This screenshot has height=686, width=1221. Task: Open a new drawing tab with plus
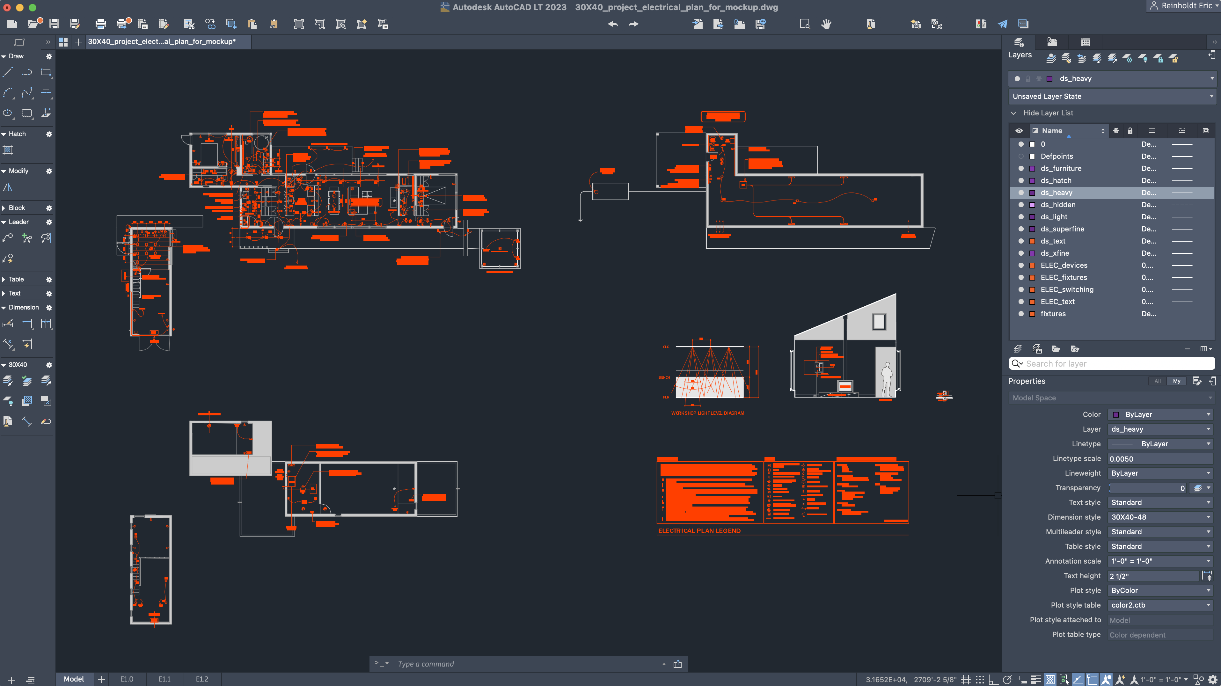[x=78, y=42]
